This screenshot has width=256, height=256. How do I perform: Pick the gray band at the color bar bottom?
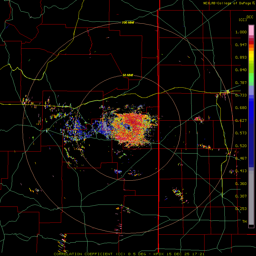tap(251, 198)
